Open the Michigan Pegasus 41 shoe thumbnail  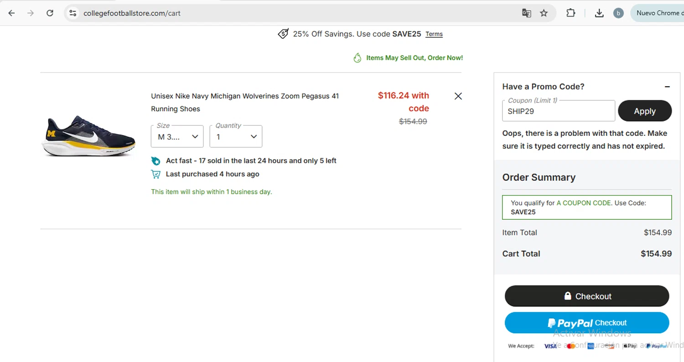pos(88,136)
